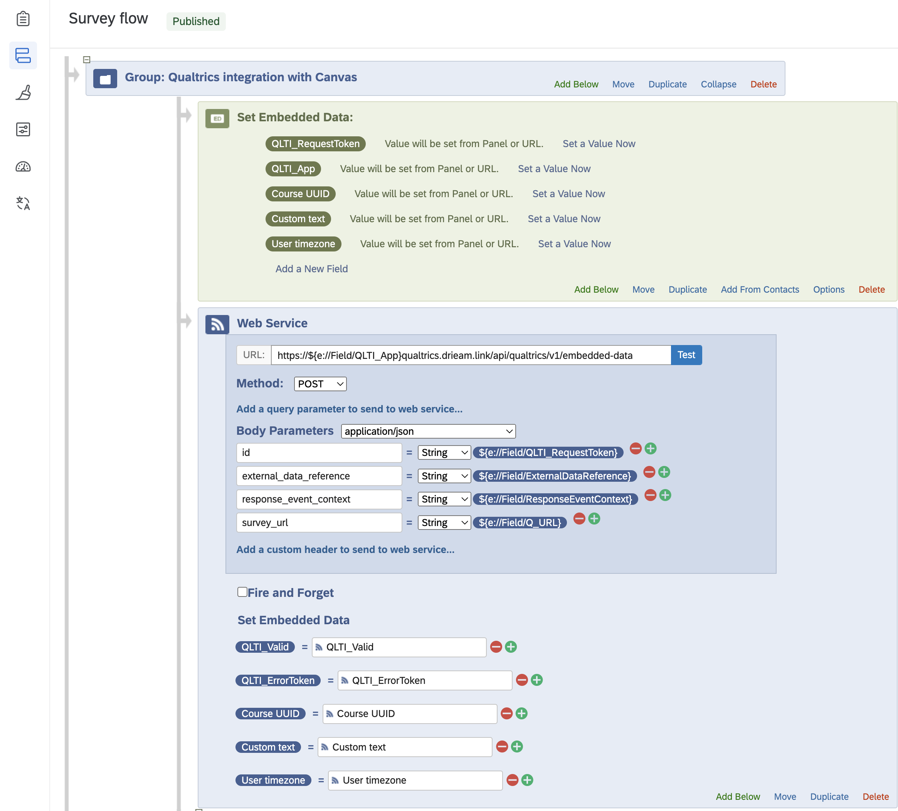Remove the Course UUID mapping

pos(506,714)
